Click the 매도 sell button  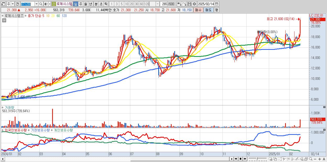(208, 10)
